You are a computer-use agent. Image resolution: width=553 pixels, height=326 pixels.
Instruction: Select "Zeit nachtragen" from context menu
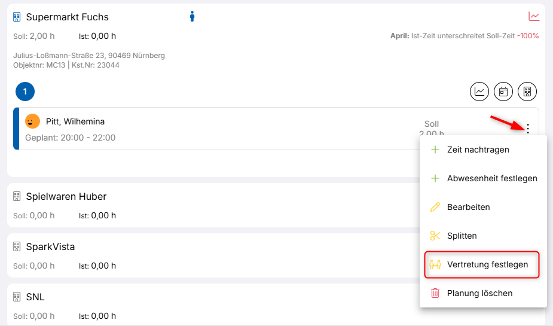(478, 150)
